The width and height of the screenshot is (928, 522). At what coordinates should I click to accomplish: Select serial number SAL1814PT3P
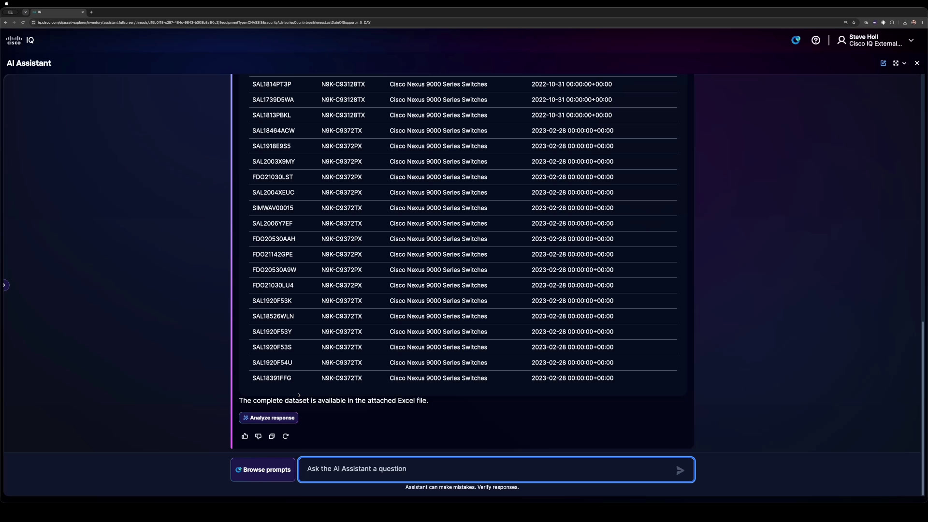(x=272, y=84)
